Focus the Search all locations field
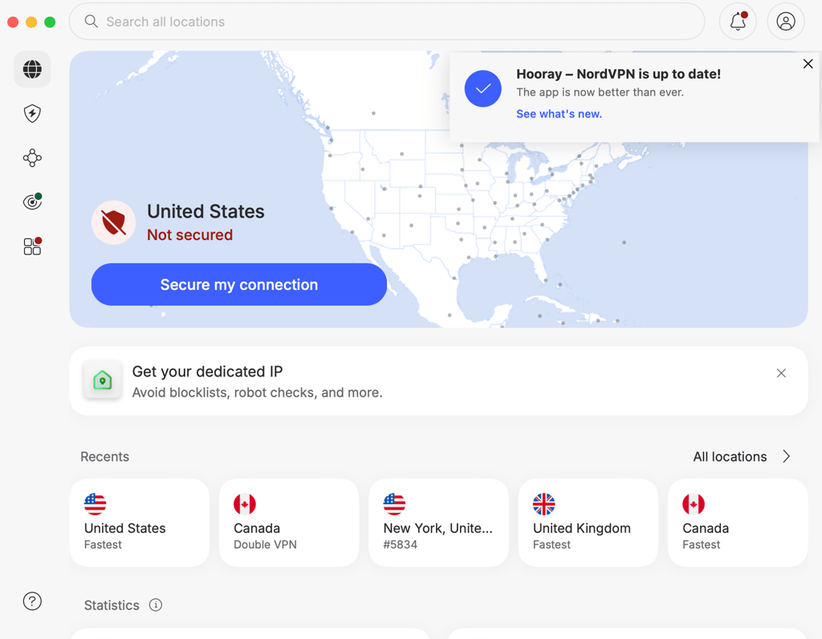 [x=387, y=22]
